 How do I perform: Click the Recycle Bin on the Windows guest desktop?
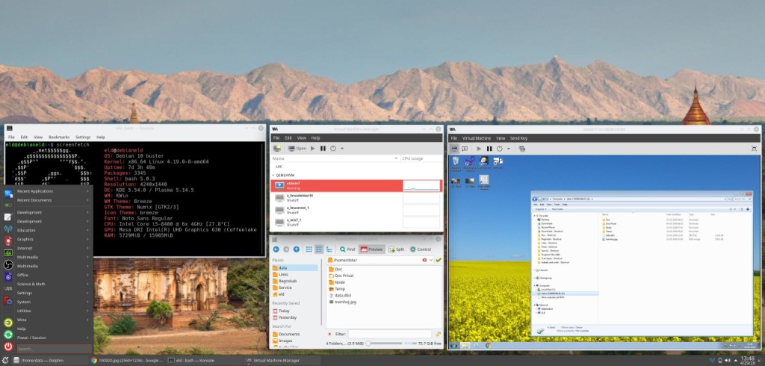pos(456,164)
